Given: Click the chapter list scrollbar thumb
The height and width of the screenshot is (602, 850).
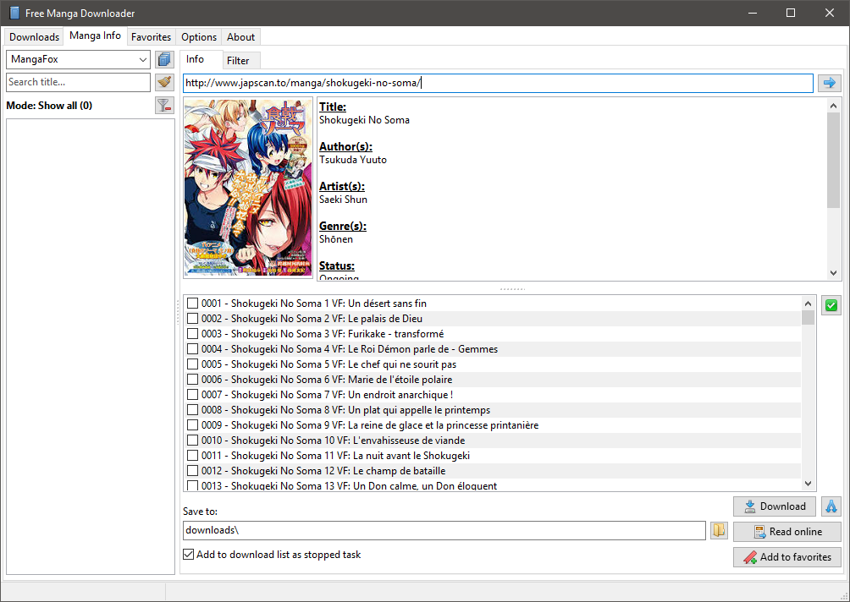Looking at the screenshot, I should click(809, 318).
